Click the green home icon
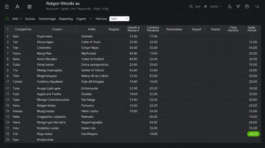This screenshot has height=148, width=265. 7,19
